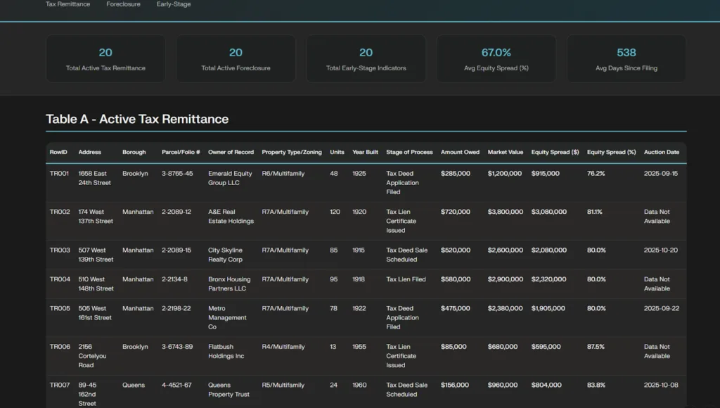The height and width of the screenshot is (408, 720).
Task: Click the Table A - Active Tax Remittance heading
Action: [x=137, y=119]
